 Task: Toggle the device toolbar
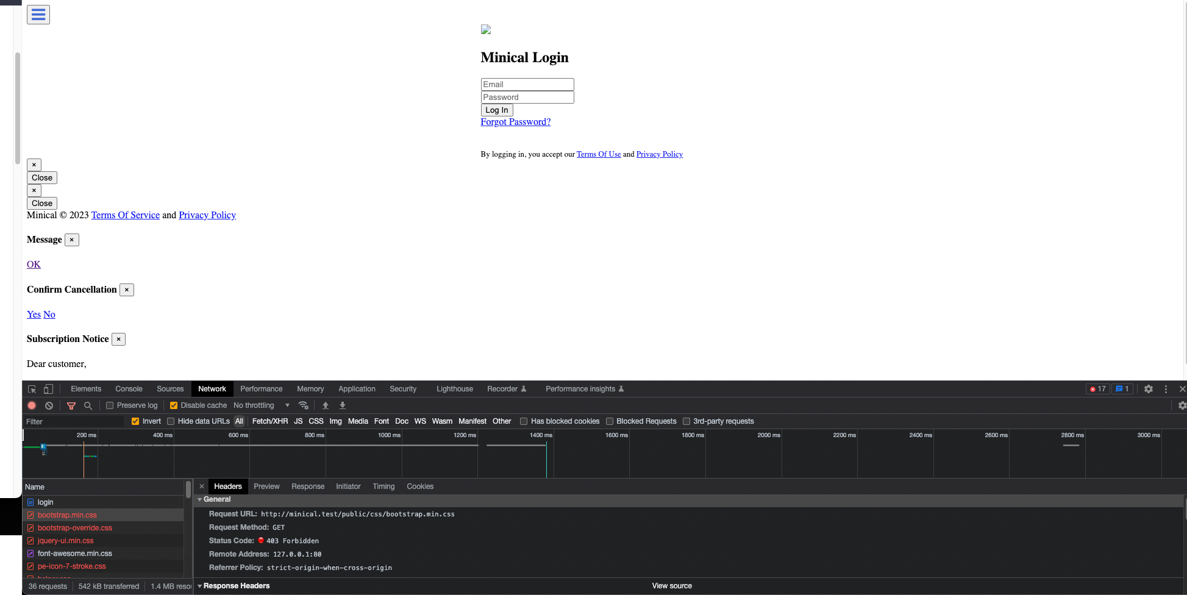point(48,388)
